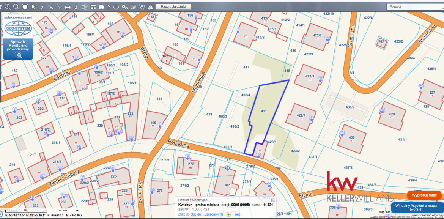Click the cloud download icon

pyautogui.click(x=117, y=7)
